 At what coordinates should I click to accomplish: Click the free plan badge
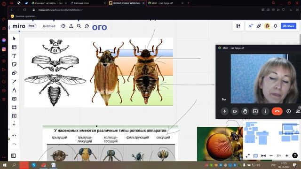[x=32, y=26]
